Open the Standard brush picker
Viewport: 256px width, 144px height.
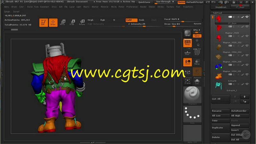click(x=192, y=95)
